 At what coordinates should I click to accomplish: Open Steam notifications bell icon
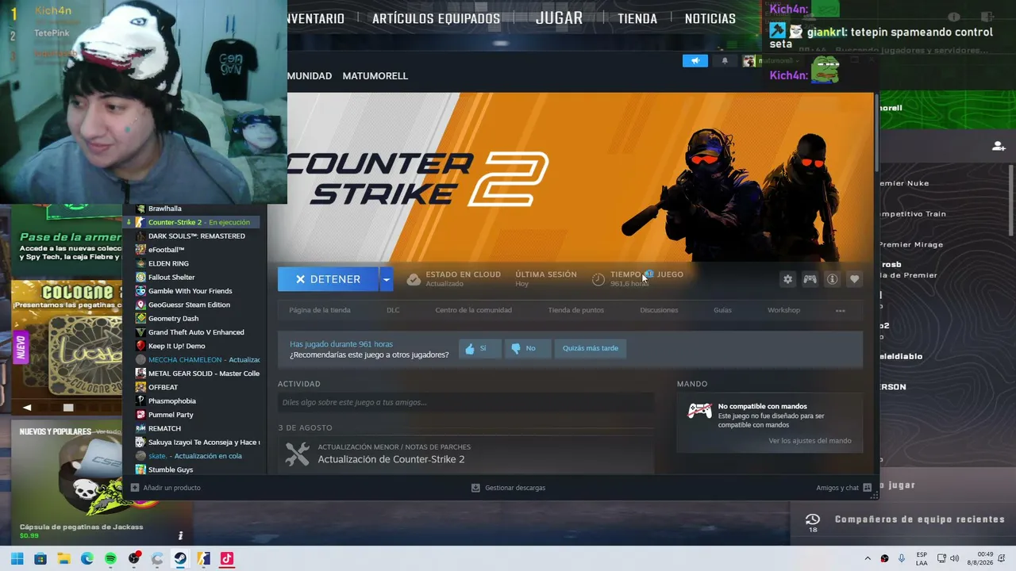click(725, 60)
